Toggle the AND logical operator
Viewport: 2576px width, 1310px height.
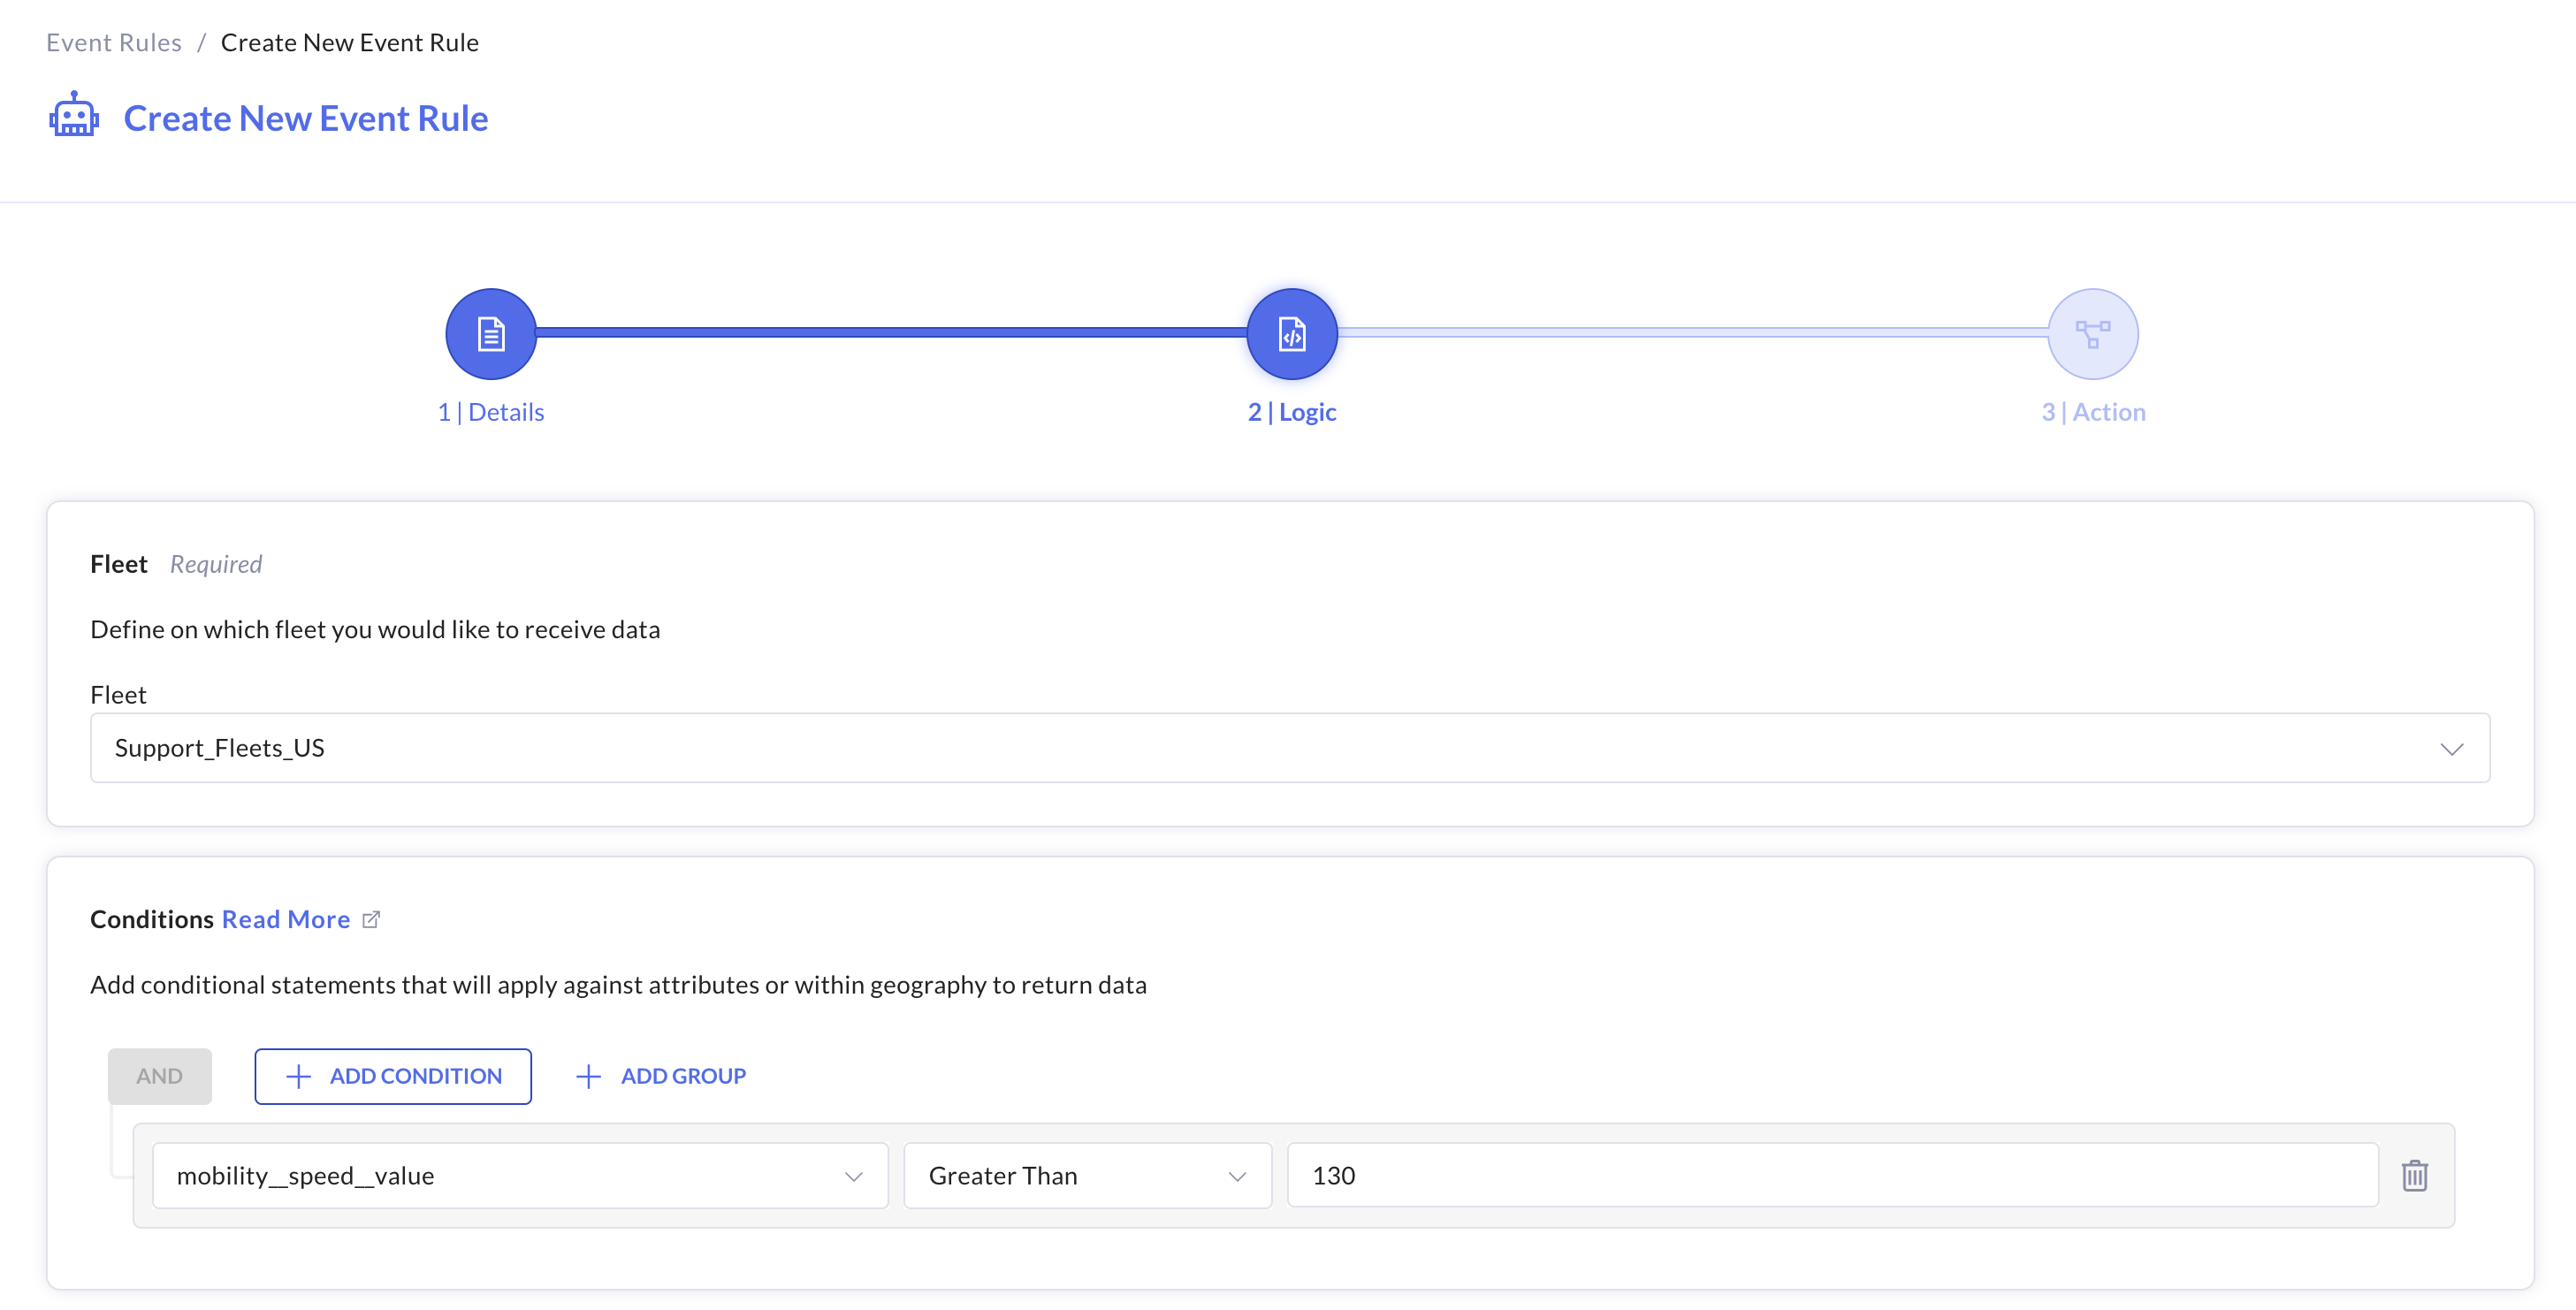159,1076
